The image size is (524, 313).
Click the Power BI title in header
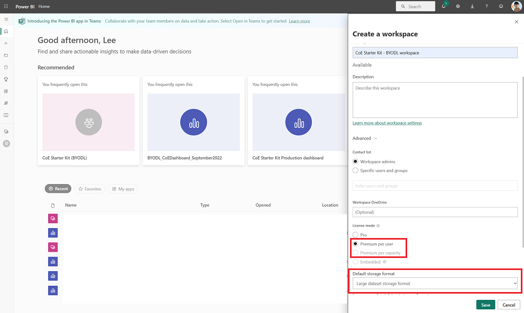click(x=25, y=6)
